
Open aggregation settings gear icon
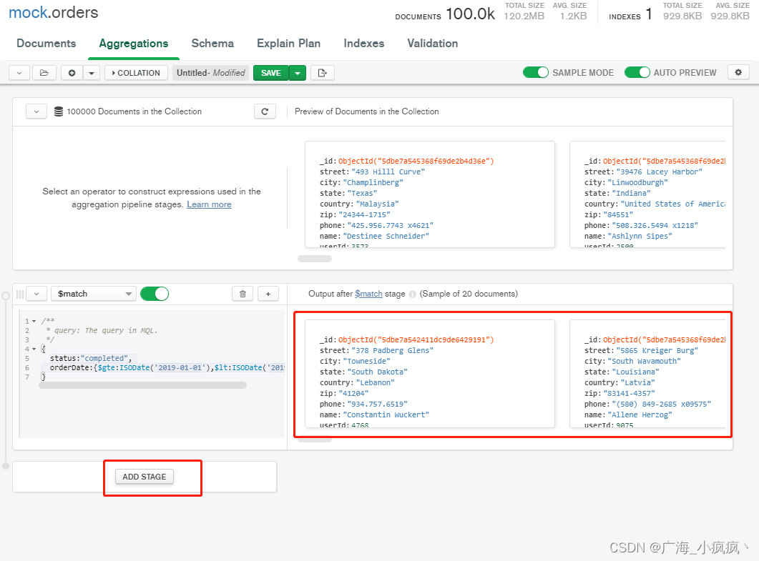(738, 73)
